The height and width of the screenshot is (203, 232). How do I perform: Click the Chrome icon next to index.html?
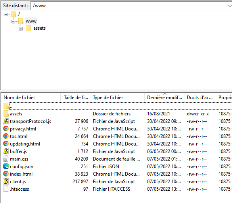click(x=6, y=174)
